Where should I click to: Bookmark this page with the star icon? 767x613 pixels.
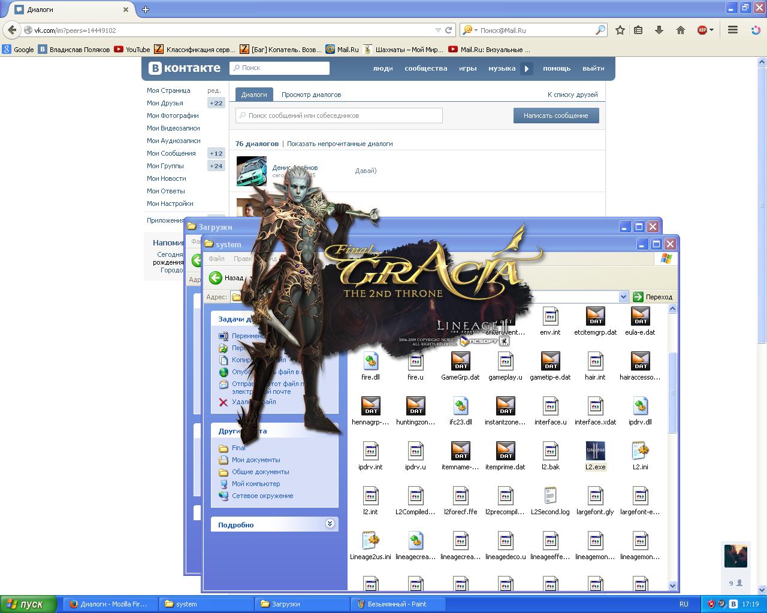(x=620, y=30)
